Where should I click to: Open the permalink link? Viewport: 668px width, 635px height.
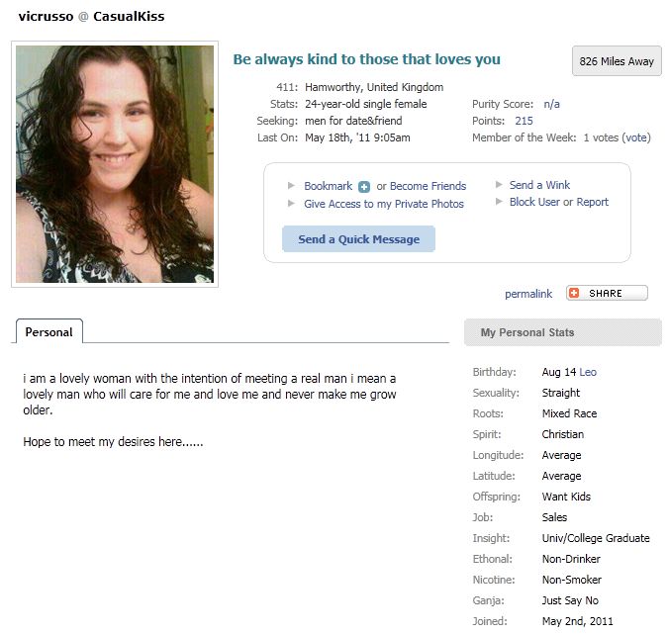(x=528, y=294)
